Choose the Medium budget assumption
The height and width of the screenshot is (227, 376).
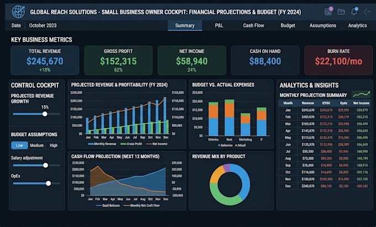[36, 145]
